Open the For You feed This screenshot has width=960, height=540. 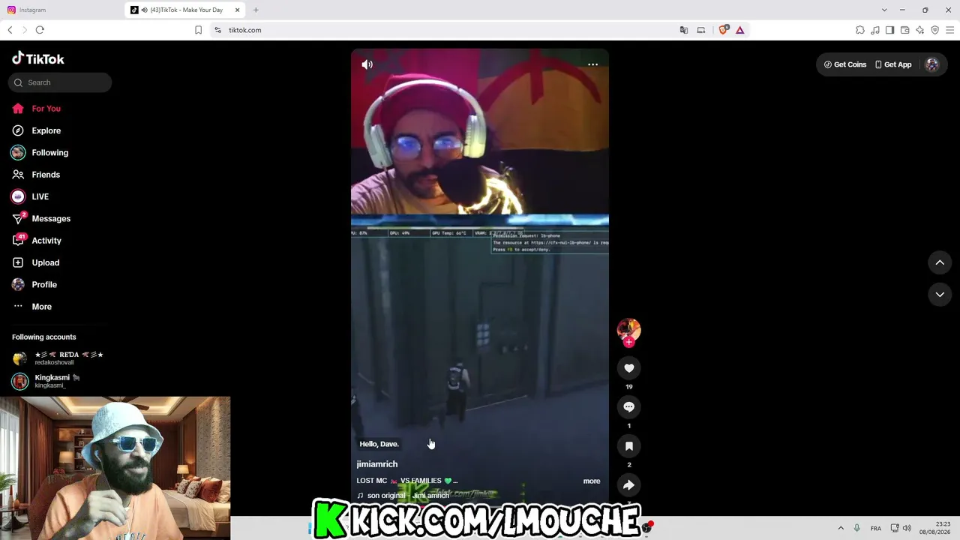pyautogui.click(x=46, y=109)
